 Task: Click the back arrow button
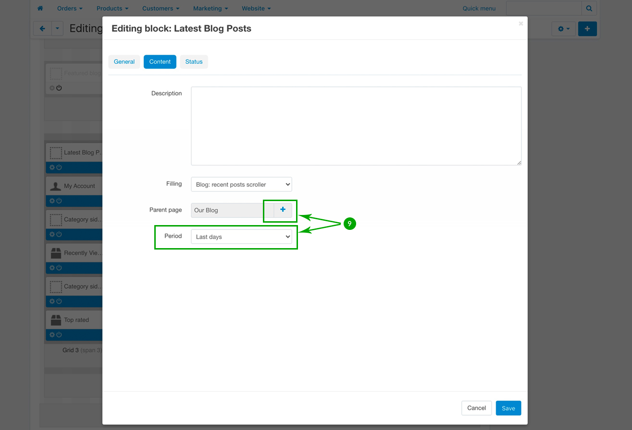[x=42, y=29]
